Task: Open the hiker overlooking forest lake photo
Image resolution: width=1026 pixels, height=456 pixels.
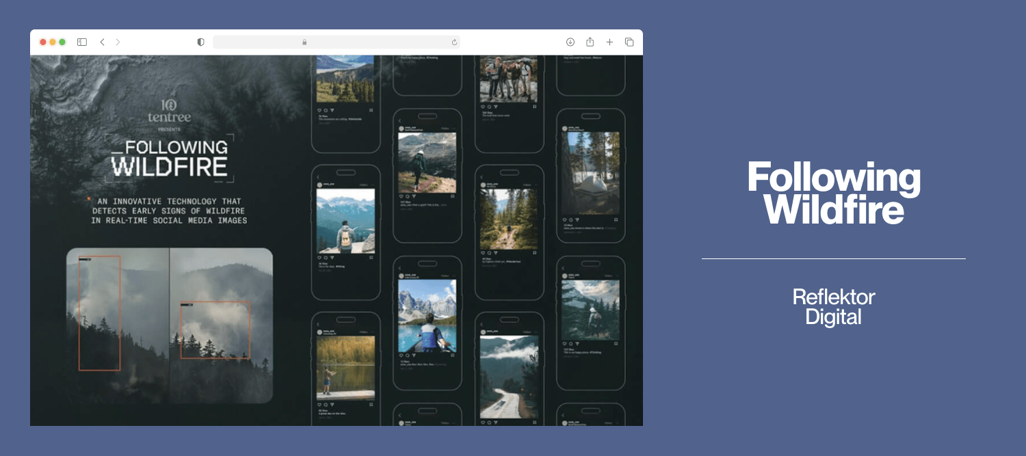Action: 590,310
